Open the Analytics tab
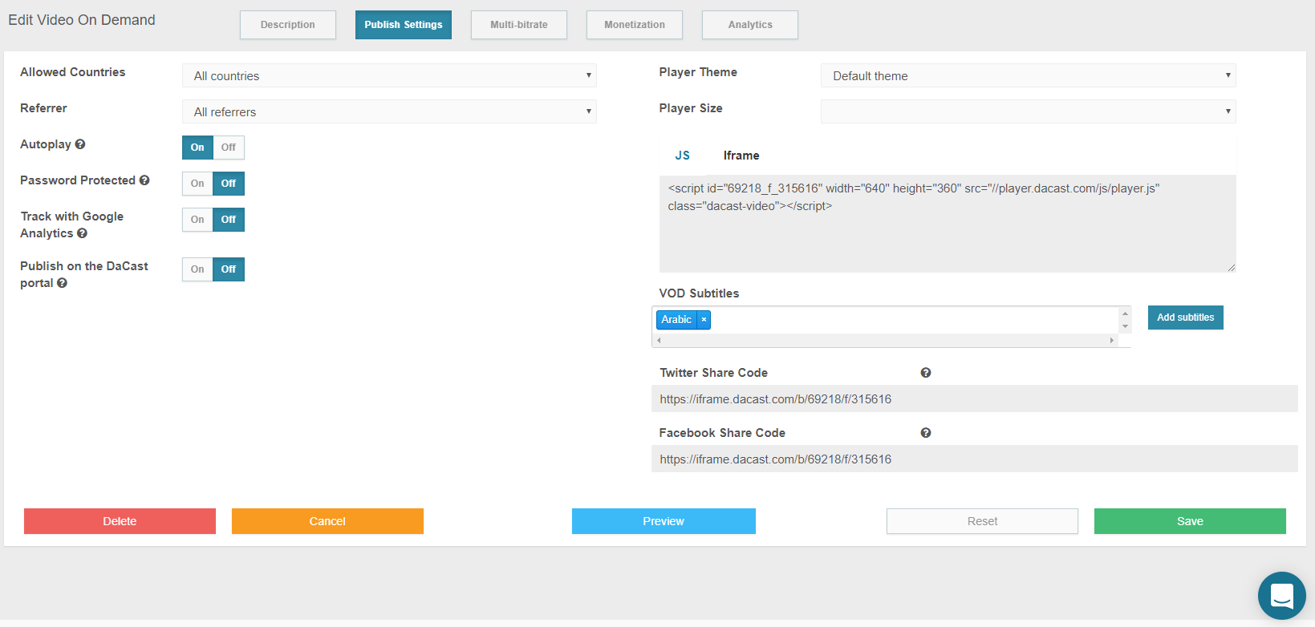This screenshot has width=1315, height=627. pos(750,25)
